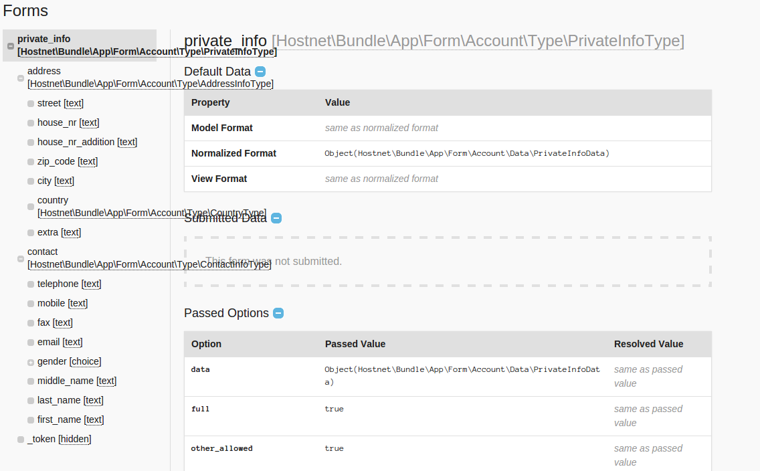The image size is (760, 471).
Task: Select the house_nr field in tree
Action: [68, 122]
